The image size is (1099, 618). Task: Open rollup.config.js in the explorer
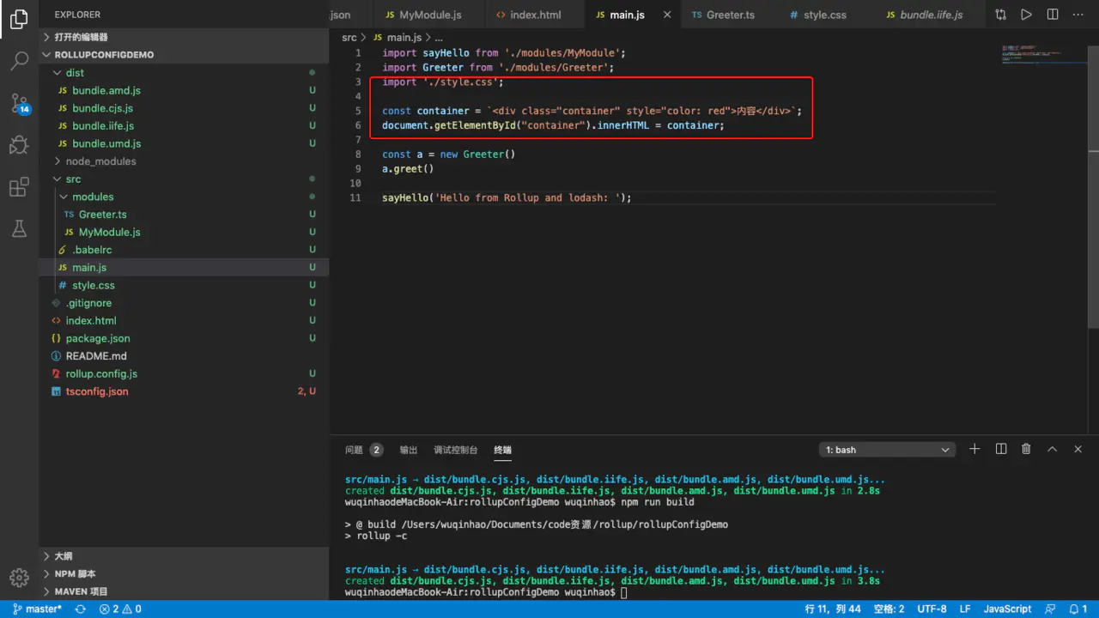click(101, 373)
